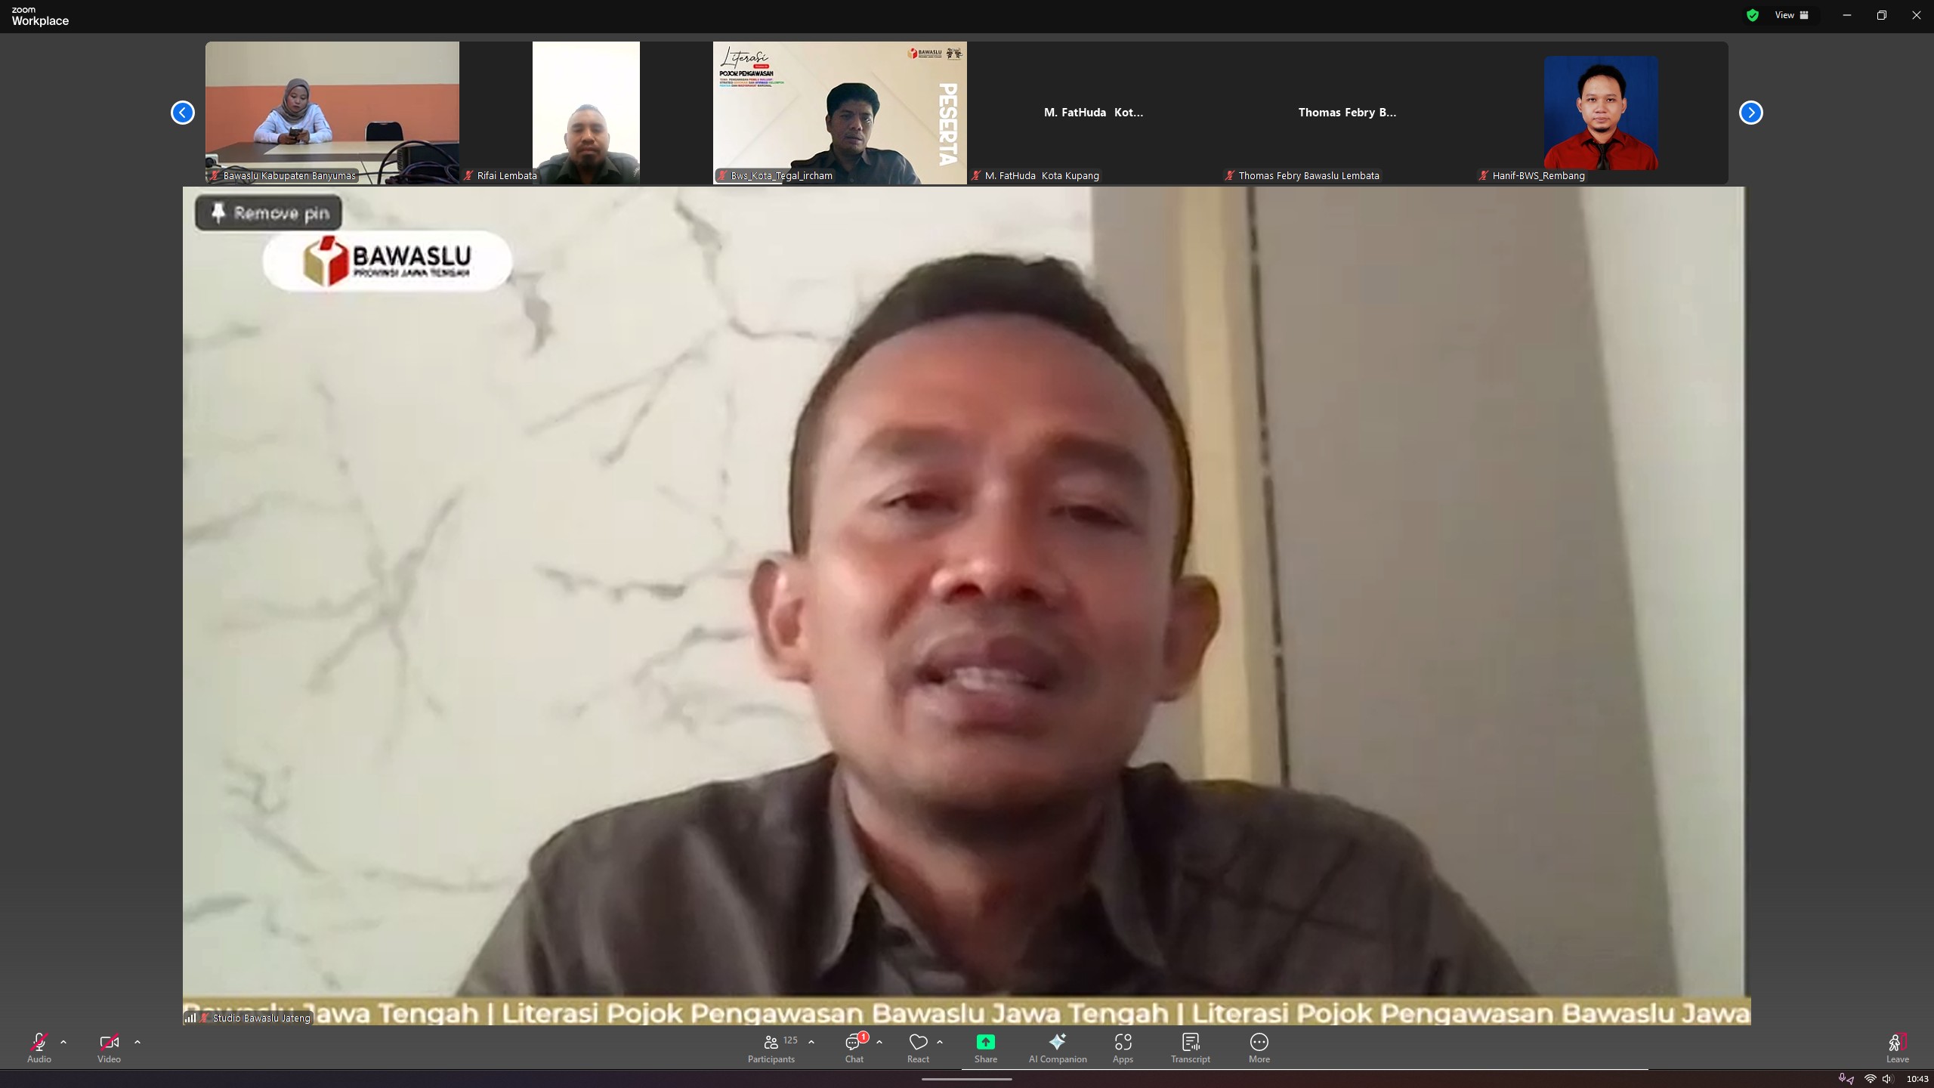Toggle captions via the More options icon

[x=1259, y=1042]
